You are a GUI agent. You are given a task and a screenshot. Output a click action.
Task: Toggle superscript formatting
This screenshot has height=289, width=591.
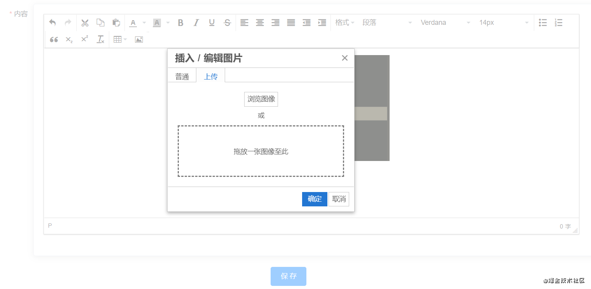point(84,39)
